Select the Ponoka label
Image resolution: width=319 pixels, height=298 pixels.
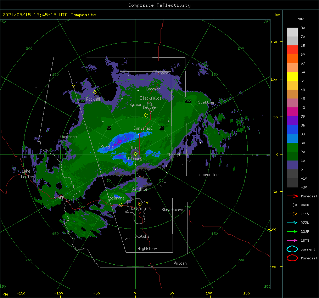click(162, 73)
